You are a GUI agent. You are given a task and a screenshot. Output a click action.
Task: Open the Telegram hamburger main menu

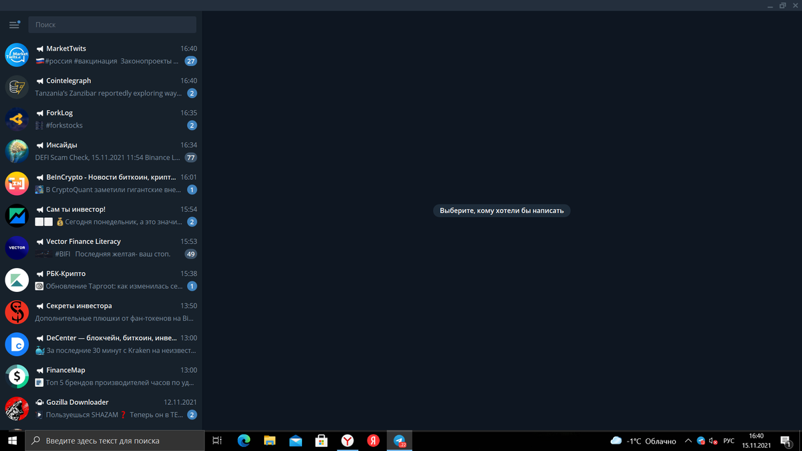click(x=14, y=25)
